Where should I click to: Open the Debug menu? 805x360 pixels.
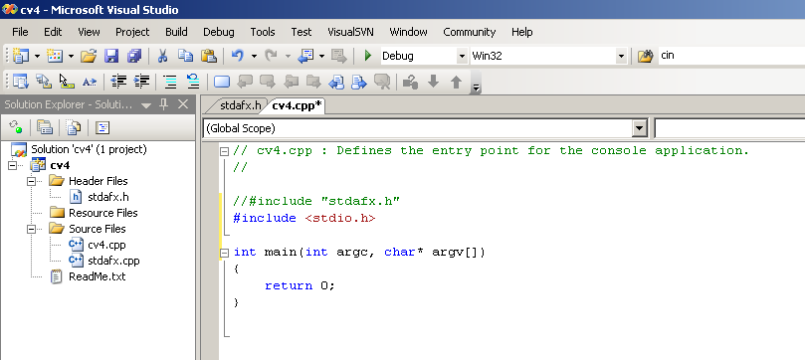[x=219, y=32]
